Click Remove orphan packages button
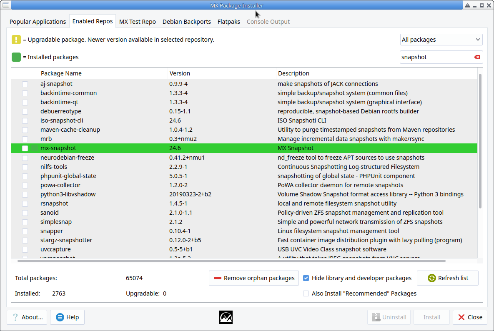The width and height of the screenshot is (494, 331). (253, 278)
